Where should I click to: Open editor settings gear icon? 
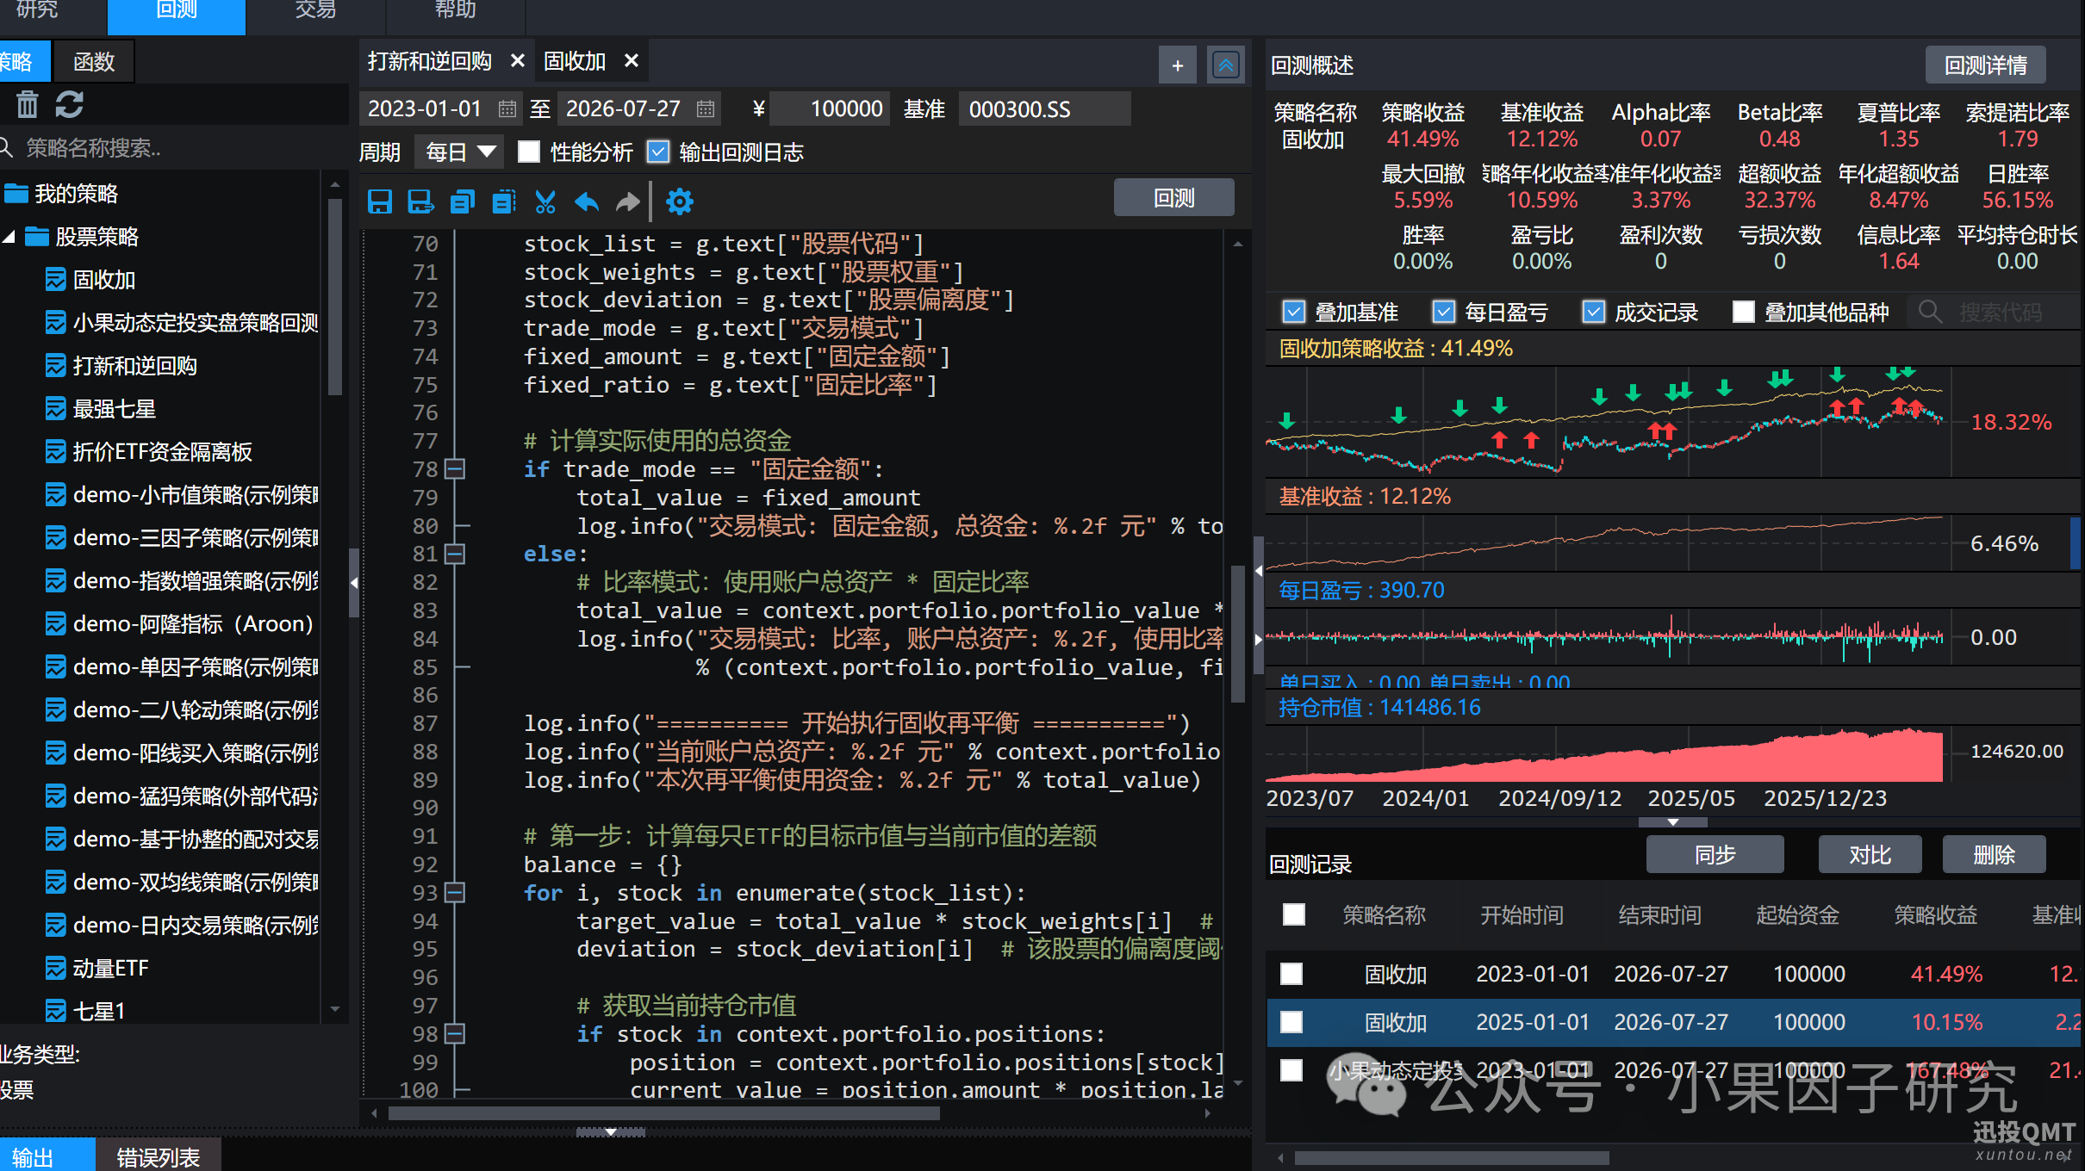click(x=680, y=201)
